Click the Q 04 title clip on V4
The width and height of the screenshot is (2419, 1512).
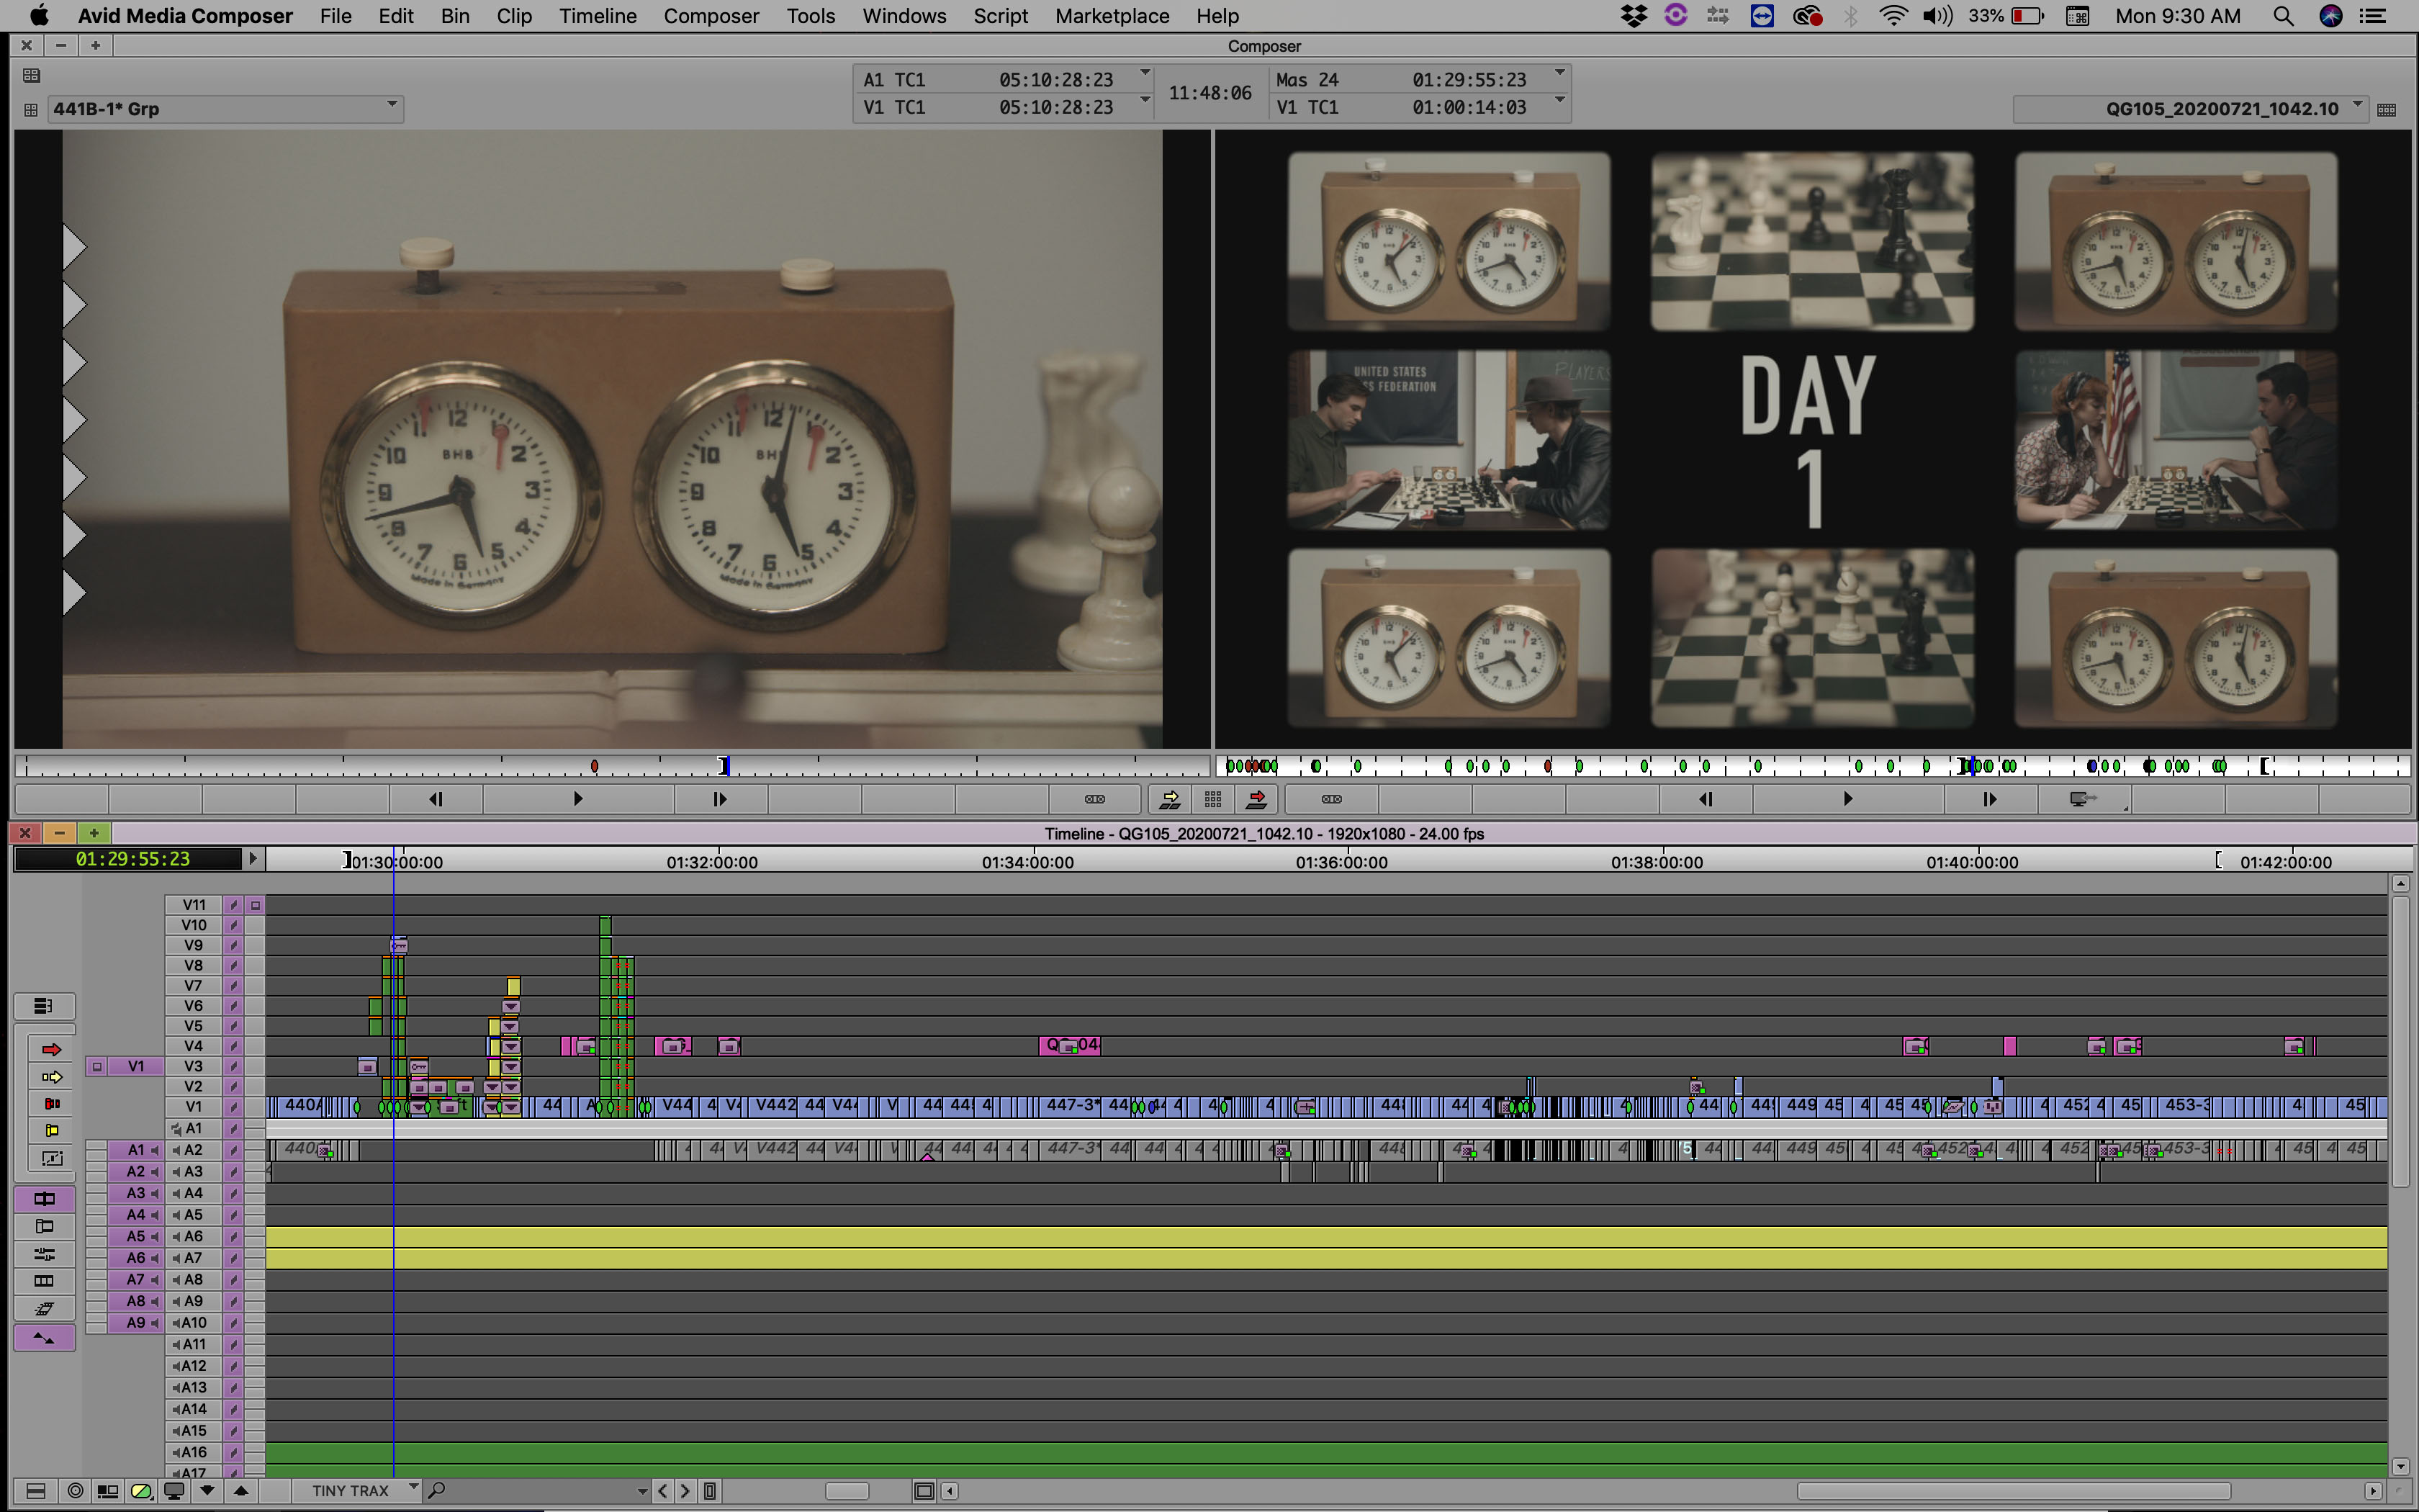pyautogui.click(x=1070, y=1045)
